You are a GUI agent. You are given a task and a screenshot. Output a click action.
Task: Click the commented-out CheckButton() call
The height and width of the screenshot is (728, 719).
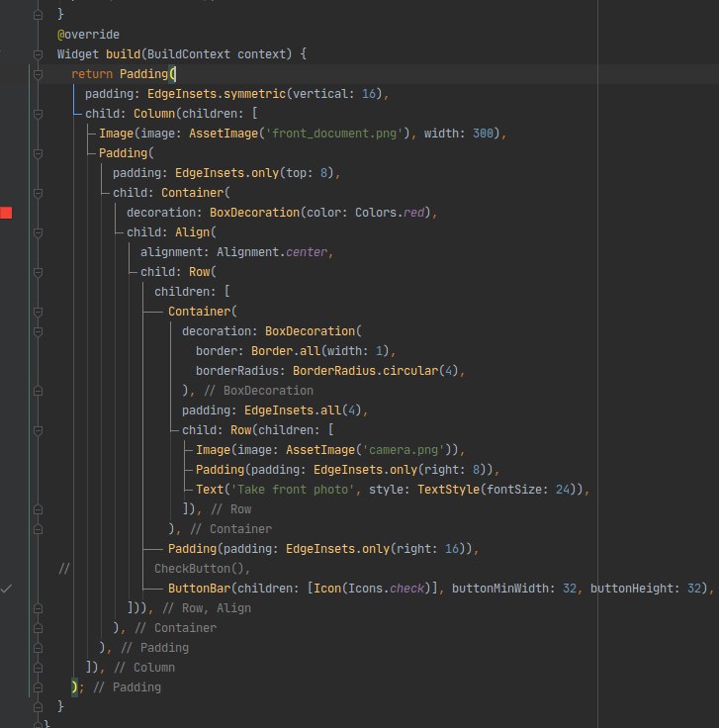pos(200,569)
